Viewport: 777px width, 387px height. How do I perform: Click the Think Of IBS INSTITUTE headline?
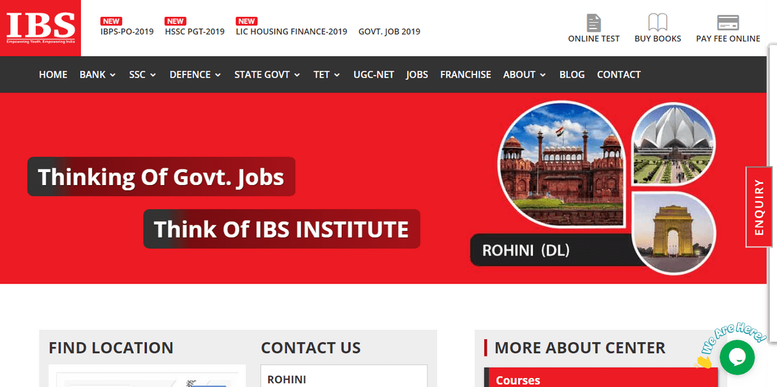pyautogui.click(x=282, y=229)
